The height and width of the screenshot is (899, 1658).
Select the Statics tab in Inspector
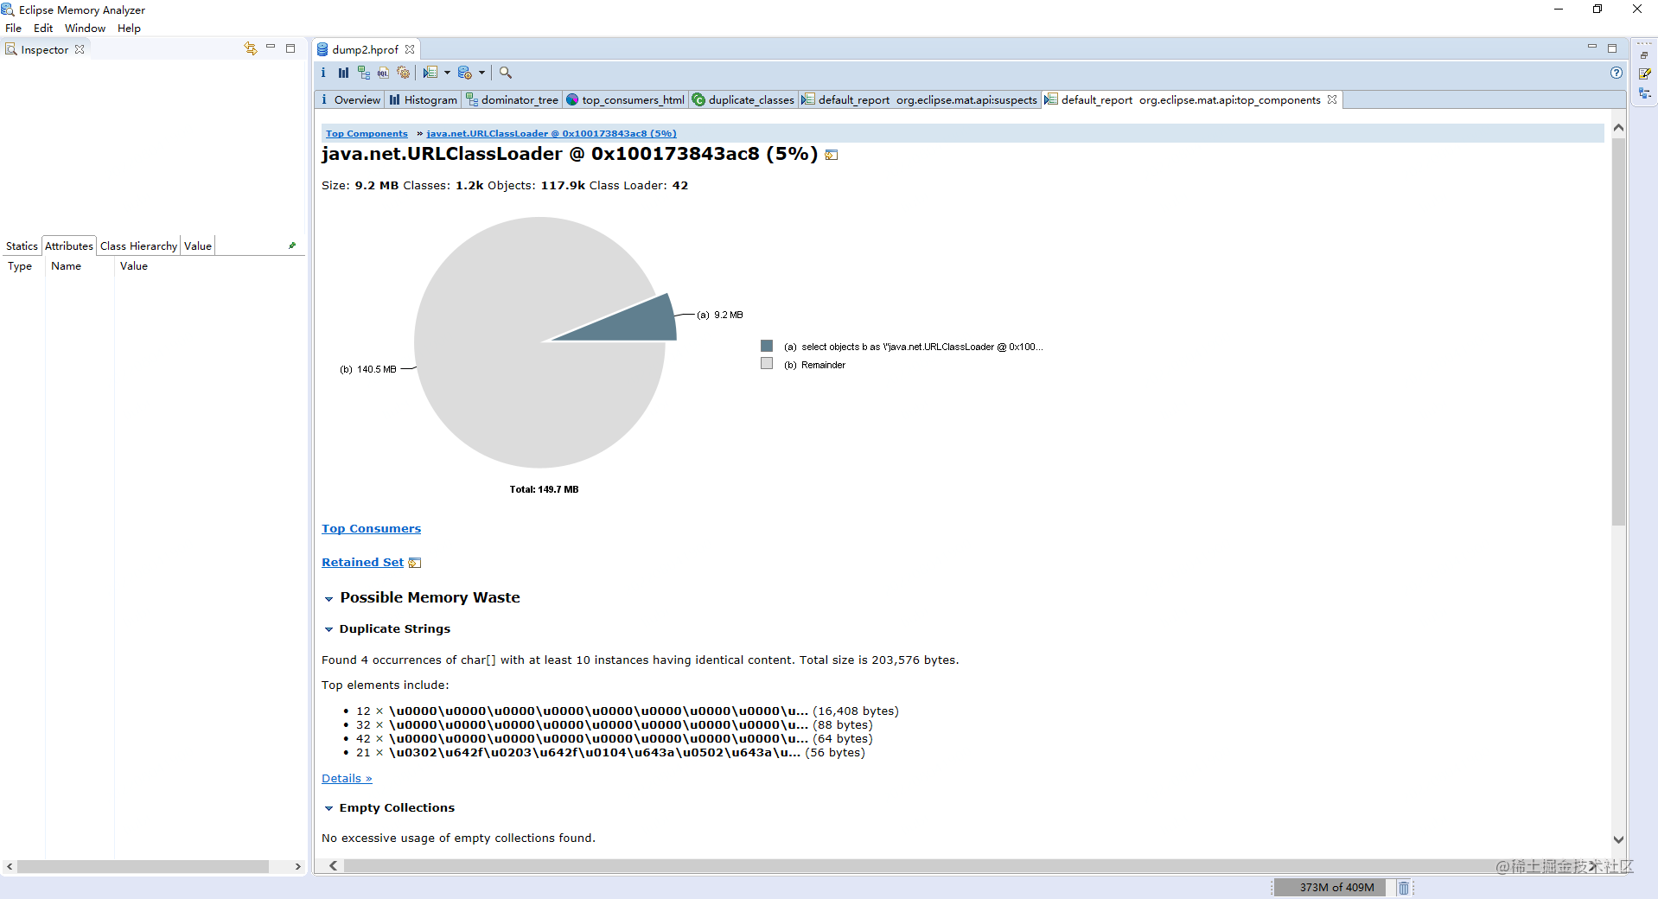pos(22,245)
